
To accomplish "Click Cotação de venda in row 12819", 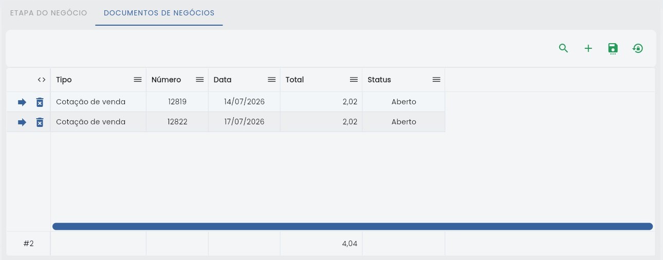I will 90,102.
